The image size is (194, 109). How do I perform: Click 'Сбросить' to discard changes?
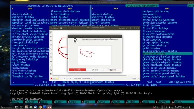click(77, 70)
